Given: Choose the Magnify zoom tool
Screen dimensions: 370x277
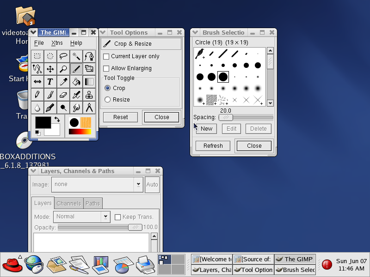Looking at the screenshot, I should click(63, 69).
